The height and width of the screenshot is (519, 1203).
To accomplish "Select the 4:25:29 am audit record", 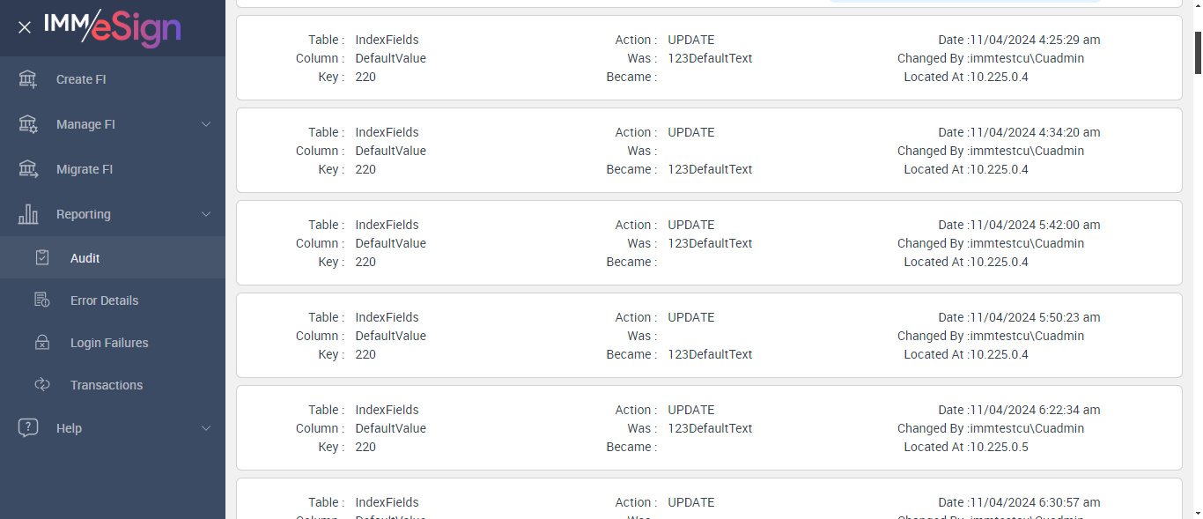I will (x=709, y=58).
